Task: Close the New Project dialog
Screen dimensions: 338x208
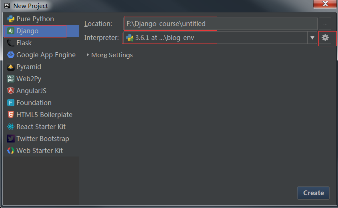Action: coord(325,4)
